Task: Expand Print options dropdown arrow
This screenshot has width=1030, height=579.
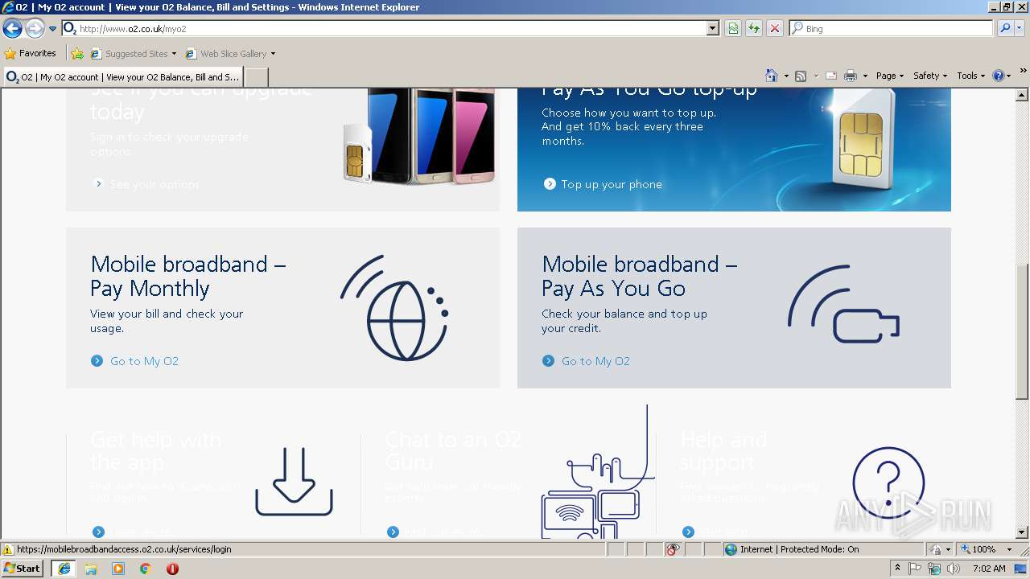Action: pos(865,76)
